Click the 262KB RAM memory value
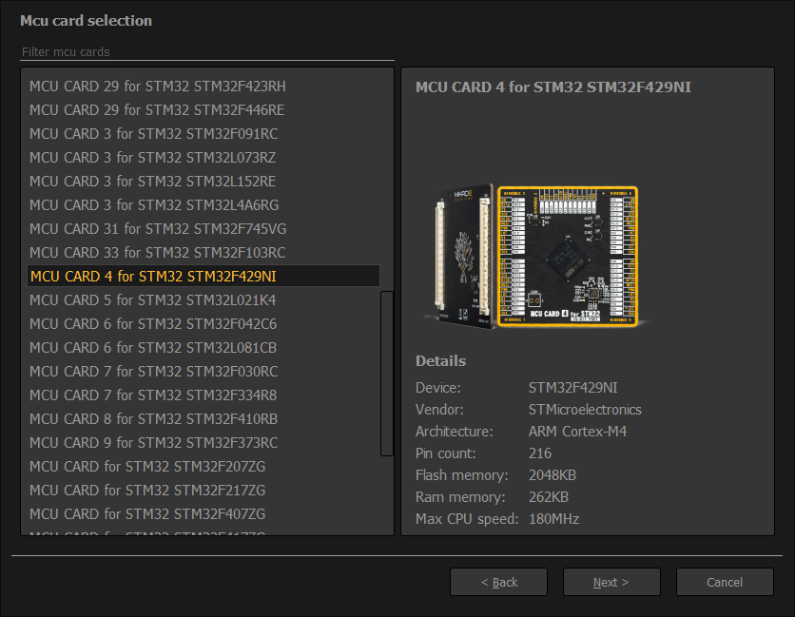Image resolution: width=795 pixels, height=617 pixels. point(549,497)
